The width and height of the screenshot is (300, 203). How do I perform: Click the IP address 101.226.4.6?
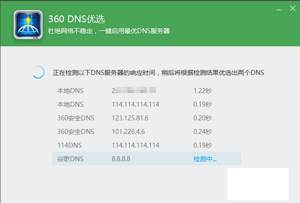[128, 132]
